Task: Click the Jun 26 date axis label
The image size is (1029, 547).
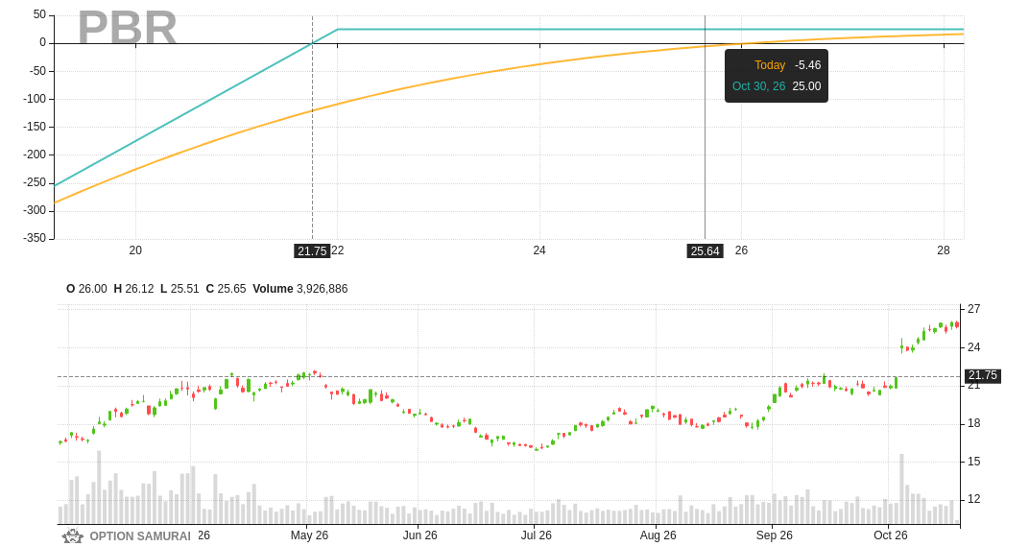Action: pyautogui.click(x=420, y=535)
